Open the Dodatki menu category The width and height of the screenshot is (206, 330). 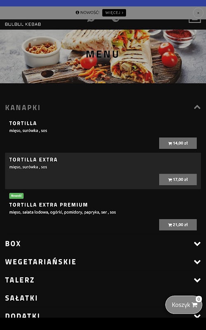[22, 315]
